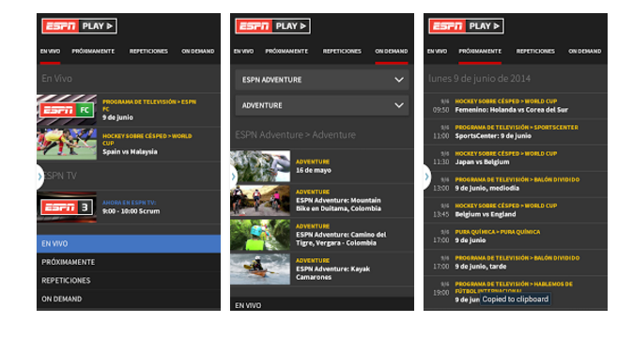This screenshot has height=338, width=617.
Task: Open side drawer arrow on middle panel
Action: (233, 177)
